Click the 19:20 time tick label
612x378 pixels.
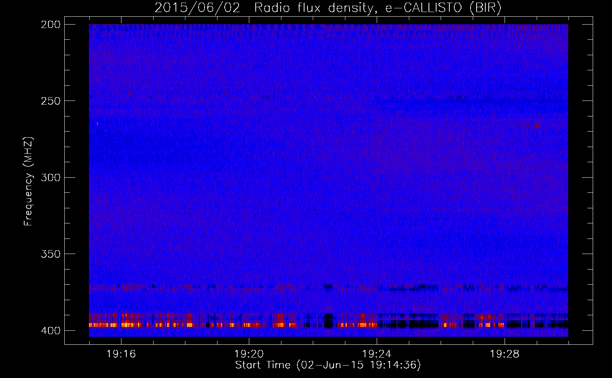tap(249, 354)
